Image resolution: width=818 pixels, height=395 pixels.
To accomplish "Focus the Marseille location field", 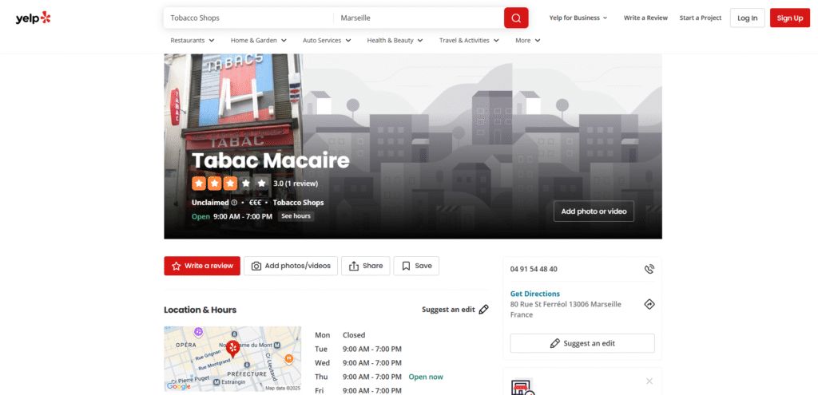I will pyautogui.click(x=419, y=18).
